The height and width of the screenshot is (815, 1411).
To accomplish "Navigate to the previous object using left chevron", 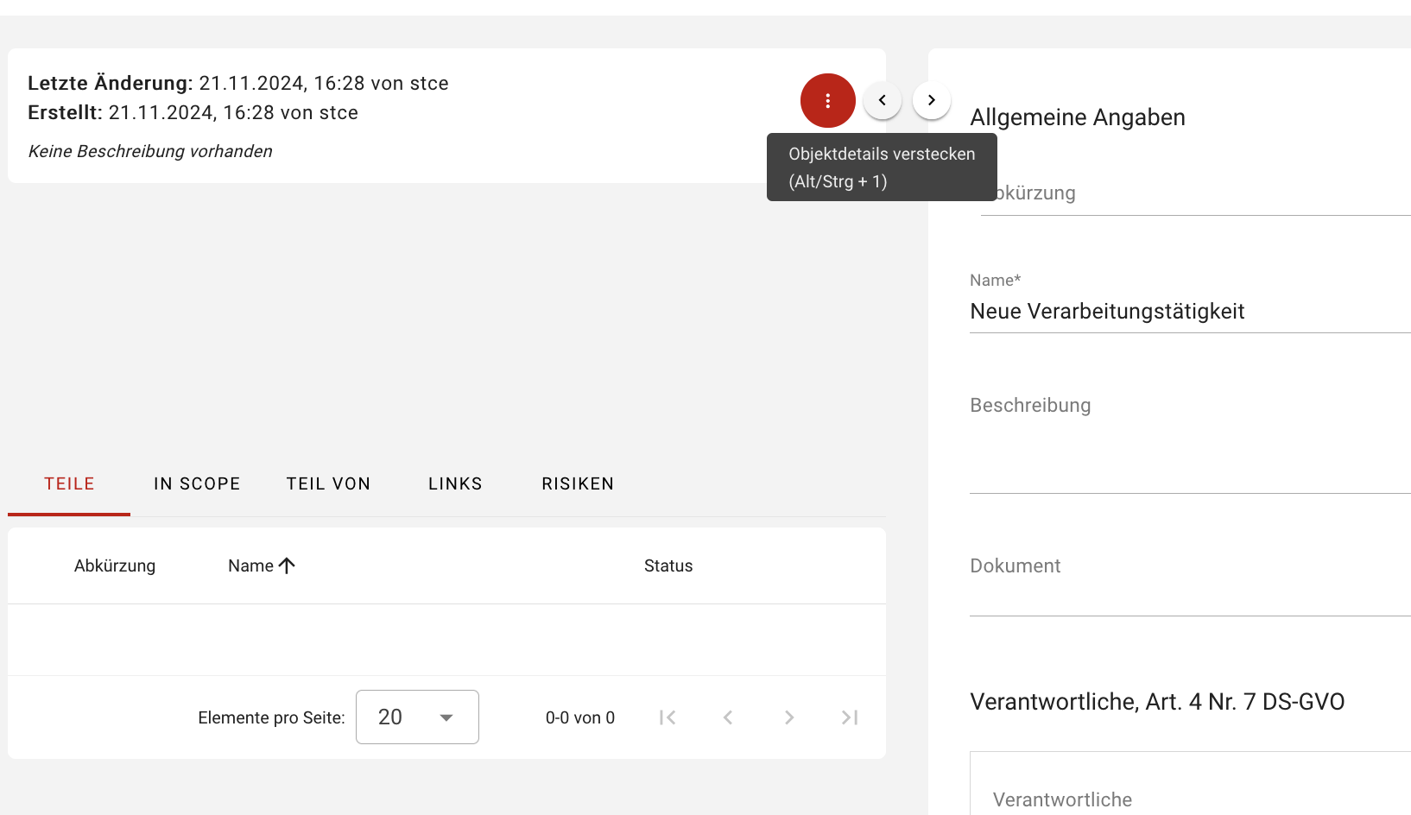I will coord(882,99).
